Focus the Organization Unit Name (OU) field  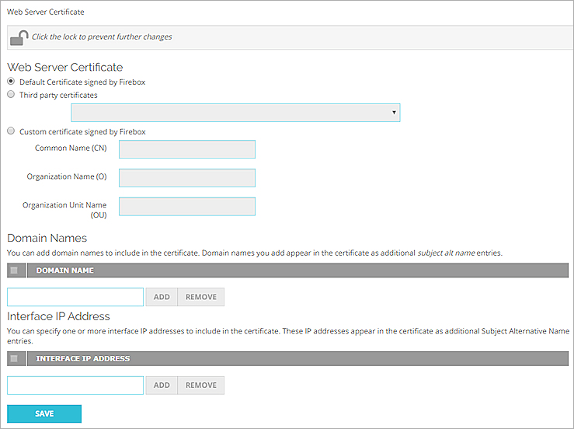tap(186, 207)
